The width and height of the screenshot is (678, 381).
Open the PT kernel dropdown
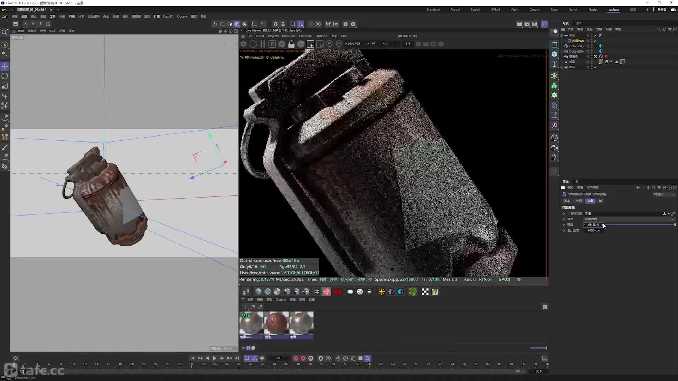[379, 44]
